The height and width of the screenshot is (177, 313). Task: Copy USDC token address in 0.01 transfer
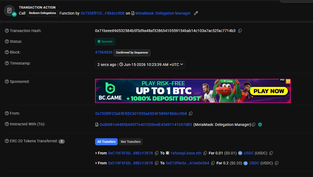271,153
